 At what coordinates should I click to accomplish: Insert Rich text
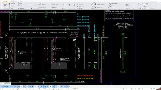[80, 4]
